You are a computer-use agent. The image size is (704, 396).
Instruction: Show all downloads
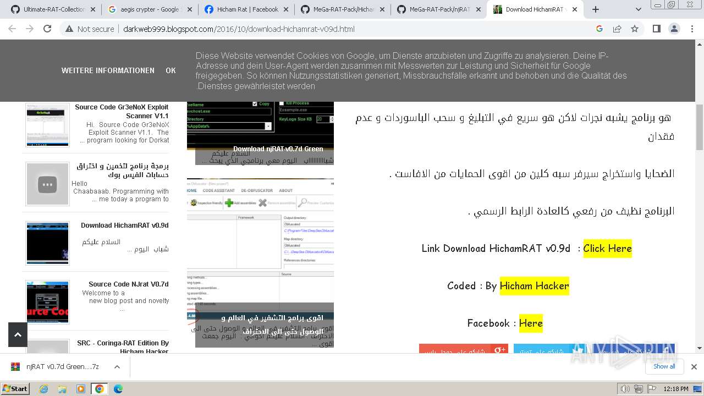(x=664, y=366)
